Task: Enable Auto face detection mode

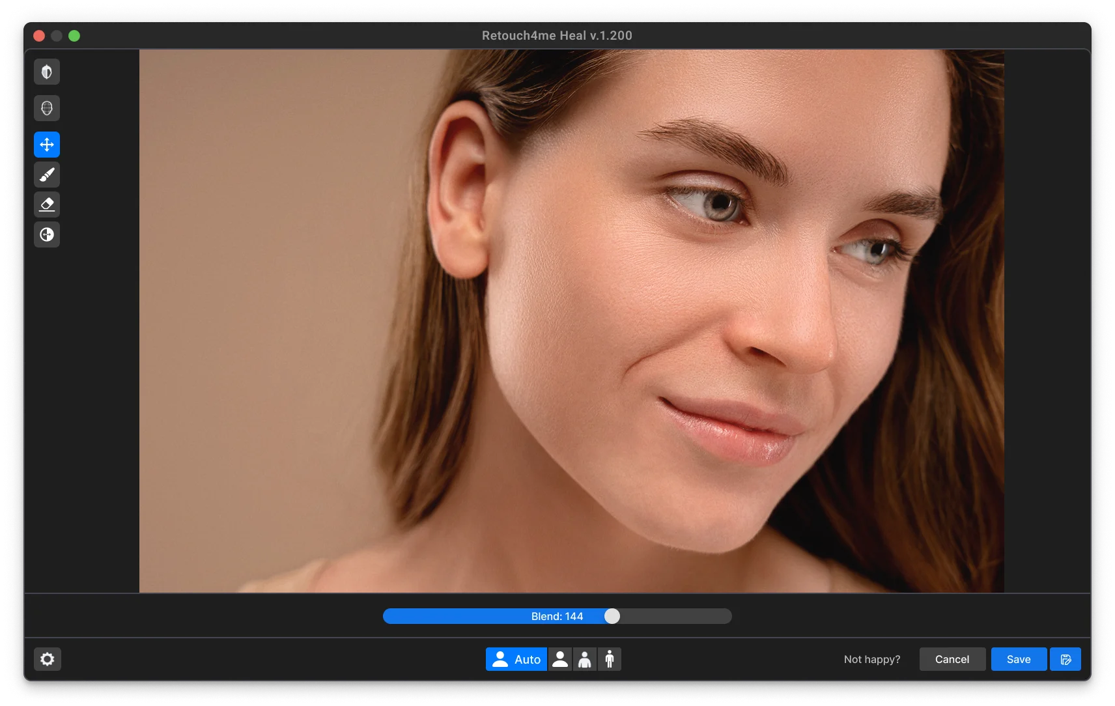Action: pyautogui.click(x=516, y=658)
